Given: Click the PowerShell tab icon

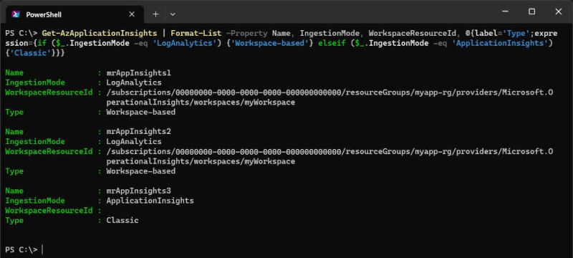Looking at the screenshot, I should click(15, 14).
